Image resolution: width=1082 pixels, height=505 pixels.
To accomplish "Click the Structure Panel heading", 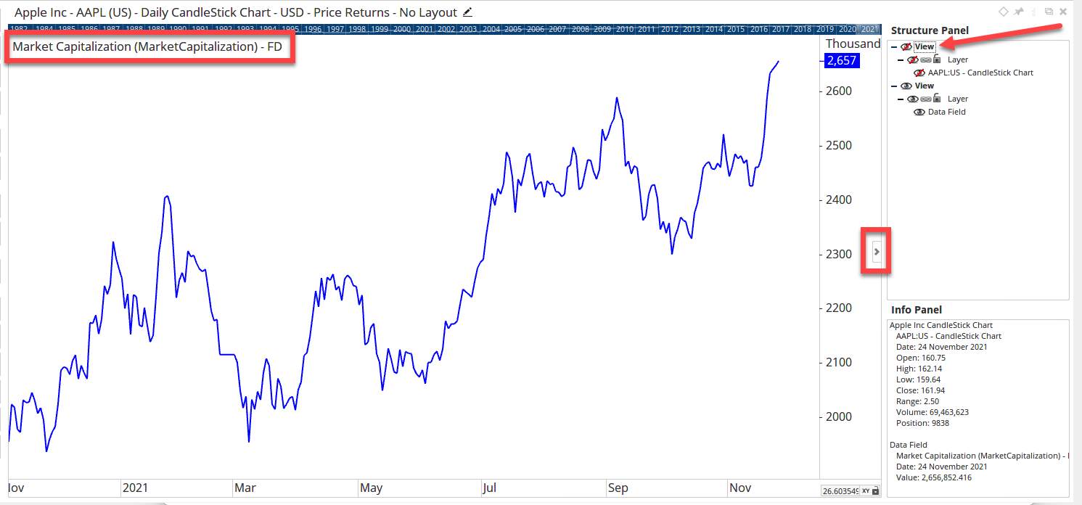I will pos(930,30).
